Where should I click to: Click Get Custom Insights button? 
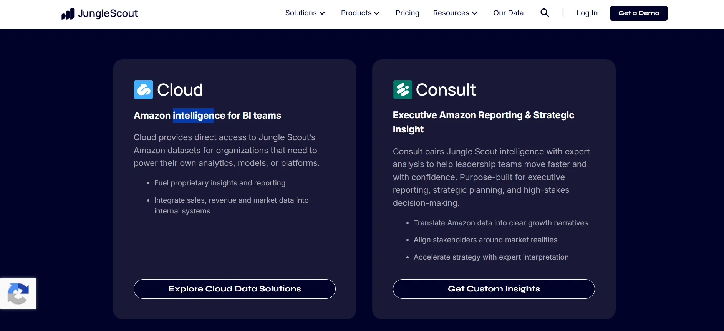point(494,289)
